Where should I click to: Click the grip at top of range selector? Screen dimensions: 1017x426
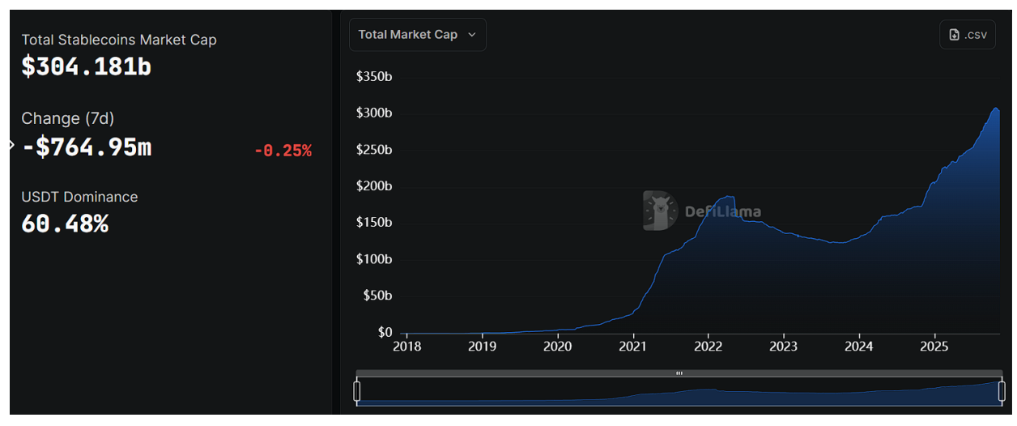(x=679, y=373)
